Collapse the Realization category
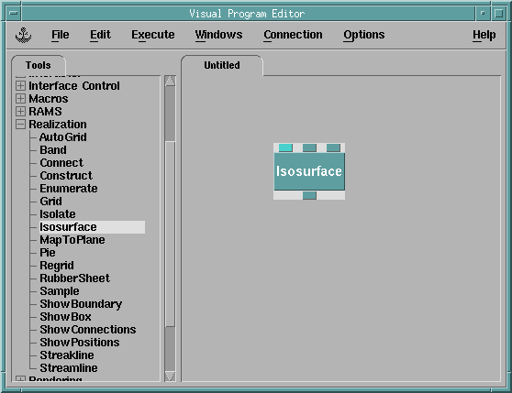 coord(20,125)
